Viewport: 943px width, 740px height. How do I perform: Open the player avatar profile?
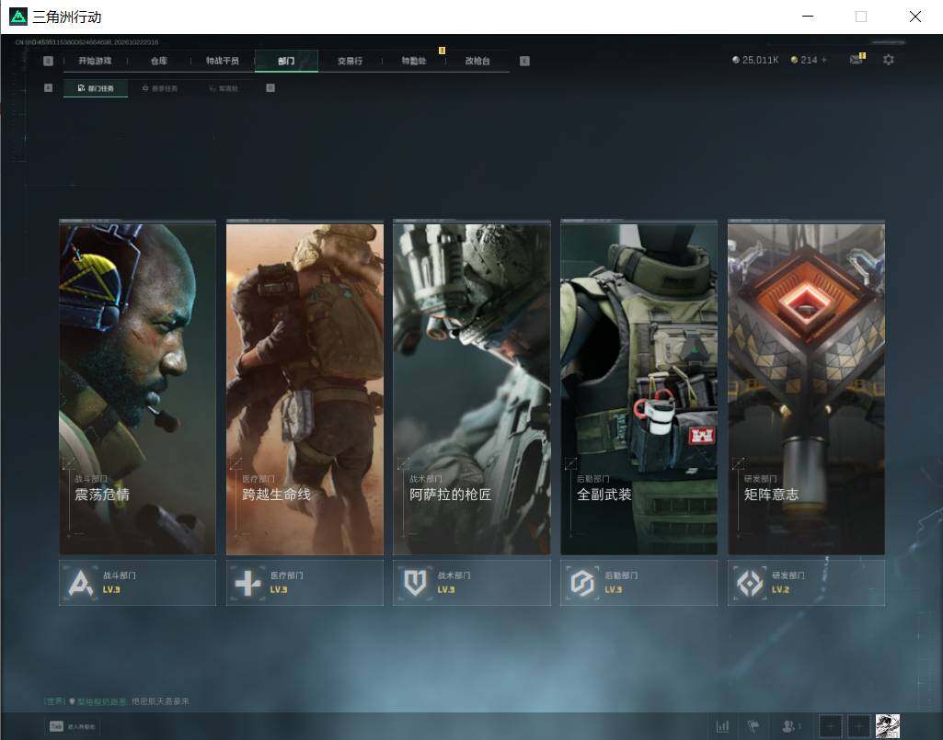coord(888,726)
